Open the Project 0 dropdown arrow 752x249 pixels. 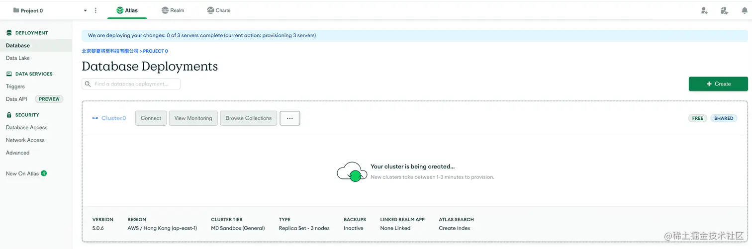pyautogui.click(x=85, y=10)
